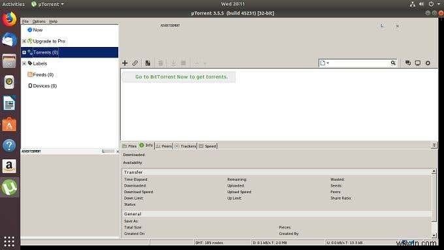The width and height of the screenshot is (444, 250).
Task: Open the search provider dropdown
Action: pyautogui.click(x=325, y=63)
